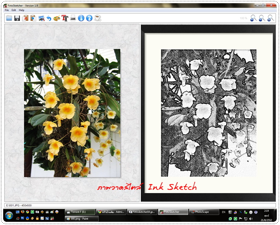Image resolution: width=280 pixels, height=225 pixels.
Task: Switch to the Chrome Admin taskbar window
Action: tap(111, 212)
